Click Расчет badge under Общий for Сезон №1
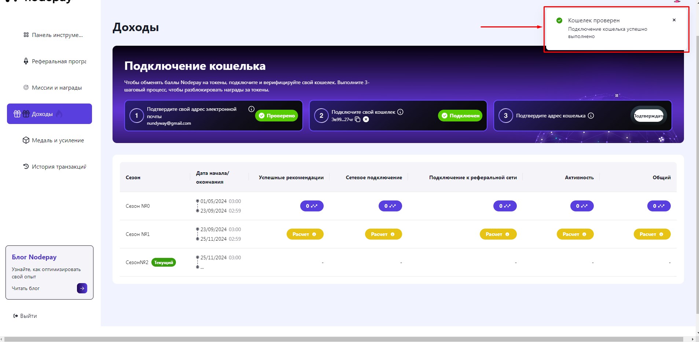Viewport: 699px width, 342px height. pyautogui.click(x=652, y=234)
